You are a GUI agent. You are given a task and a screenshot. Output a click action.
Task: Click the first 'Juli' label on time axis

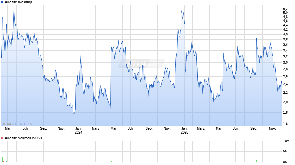point(25,129)
